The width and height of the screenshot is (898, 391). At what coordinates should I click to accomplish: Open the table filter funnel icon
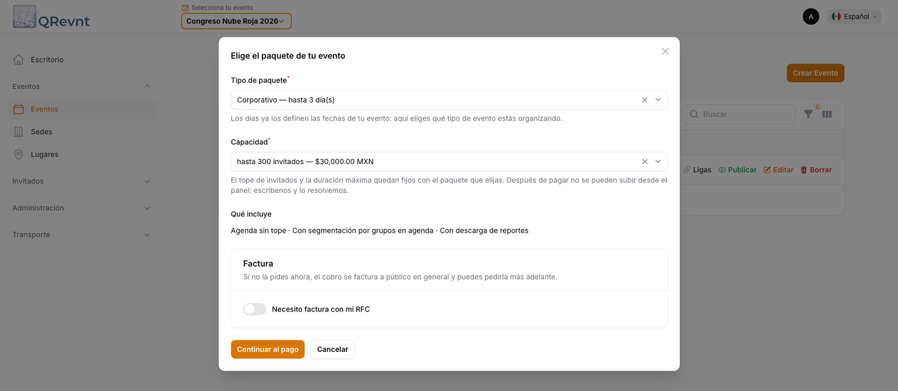tap(808, 114)
